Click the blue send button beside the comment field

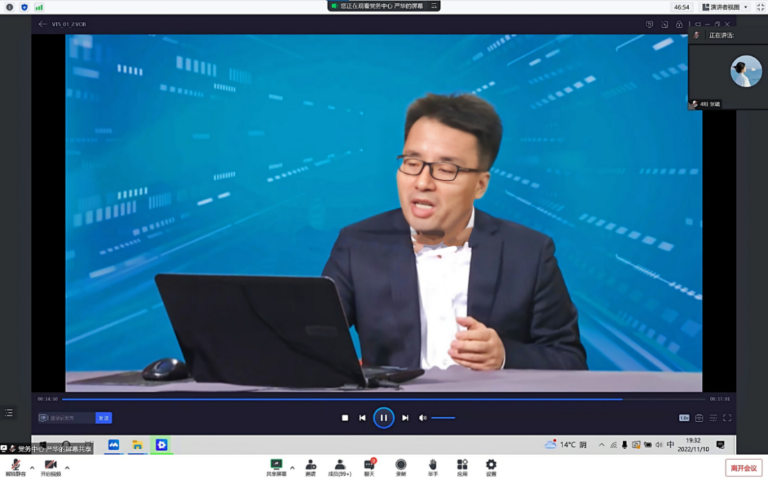coord(104,418)
